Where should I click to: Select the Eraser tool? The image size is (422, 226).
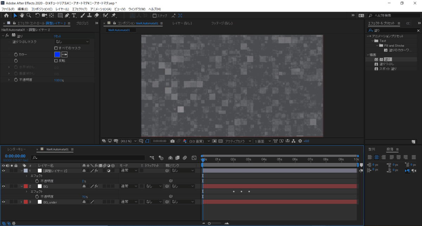[96, 15]
